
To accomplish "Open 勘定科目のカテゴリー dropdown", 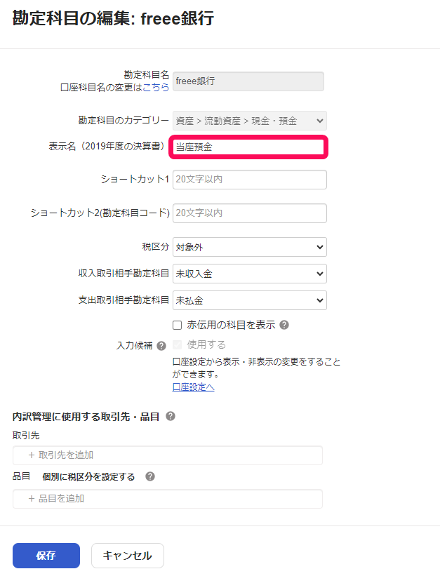I will pos(249,121).
